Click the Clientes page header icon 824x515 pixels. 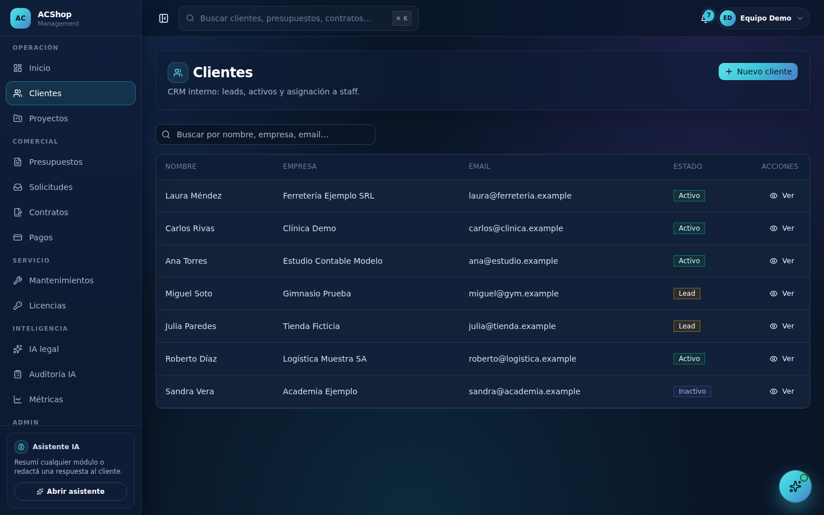point(178,73)
